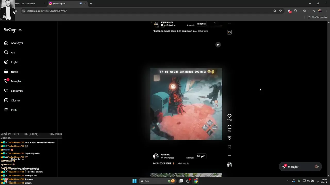
Task: Open Ana Sayfa in Instagram sidebar
Action: coord(14,43)
